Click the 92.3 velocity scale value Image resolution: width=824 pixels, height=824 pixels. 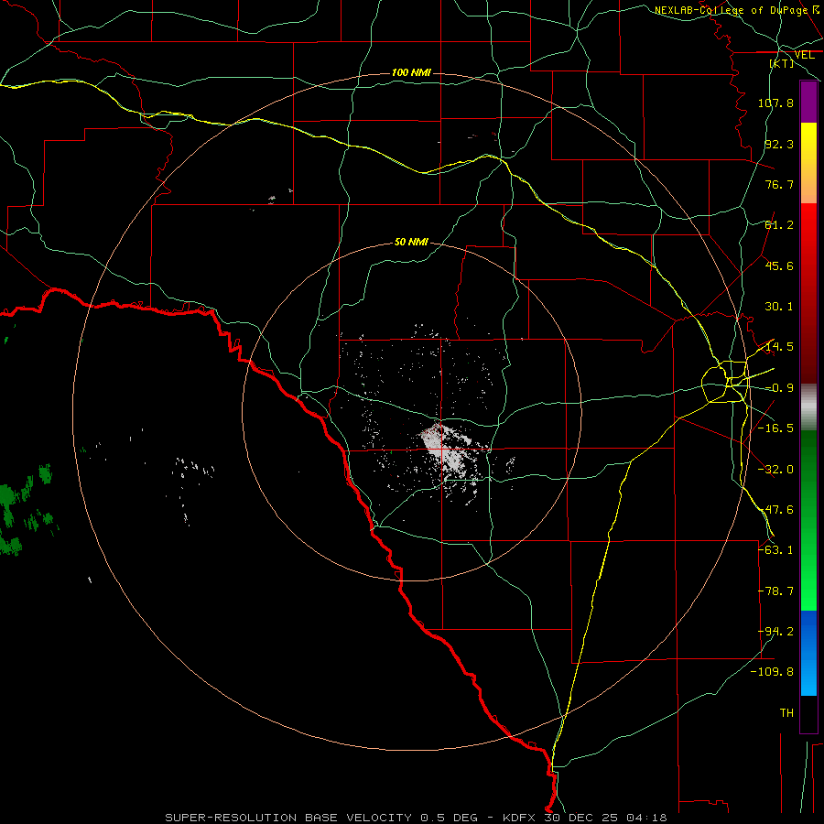point(779,144)
